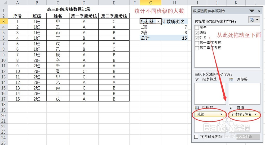The height and width of the screenshot is (145, 265).
Task: Select the pivot row label 2班
Action: coord(151,33)
